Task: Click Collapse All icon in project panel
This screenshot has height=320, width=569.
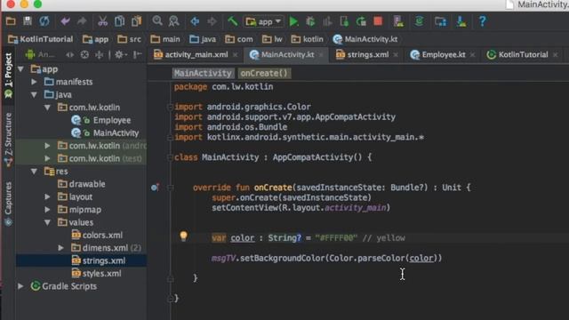Action: click(x=99, y=55)
